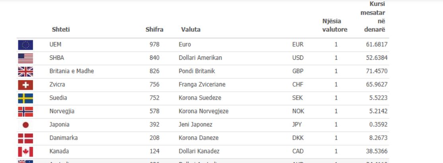Click the British Union Jack flag icon
Image resolution: width=443 pixels, height=163 pixels.
[25, 72]
